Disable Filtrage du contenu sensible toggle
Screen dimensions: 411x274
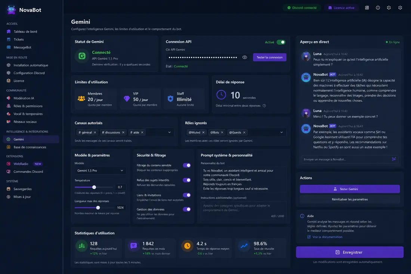[x=186, y=166]
